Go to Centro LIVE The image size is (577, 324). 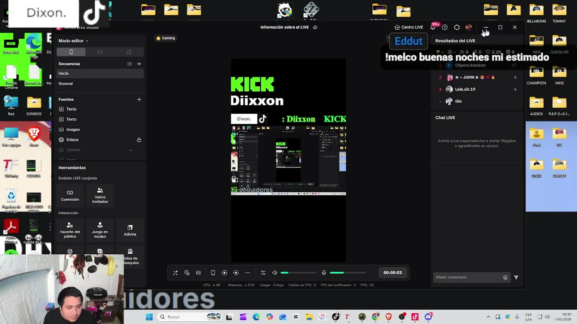tap(409, 27)
